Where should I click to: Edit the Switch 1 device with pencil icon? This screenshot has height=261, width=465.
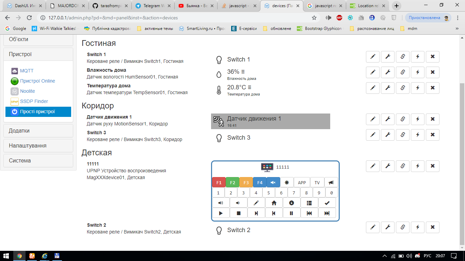[372, 57]
